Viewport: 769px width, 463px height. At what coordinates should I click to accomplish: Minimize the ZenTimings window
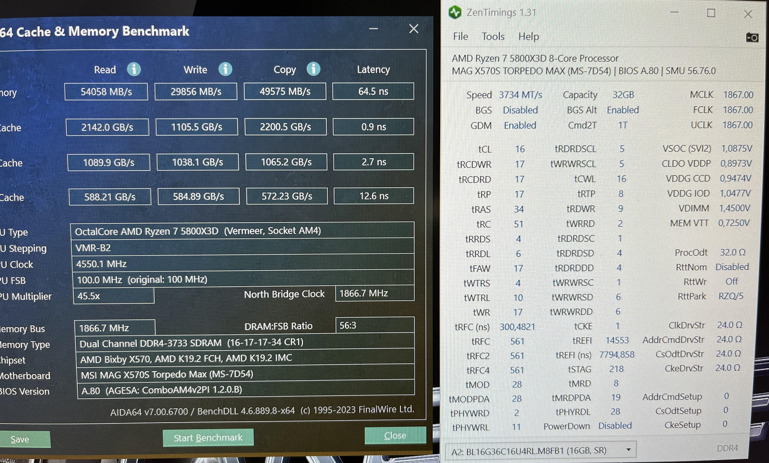tap(674, 12)
